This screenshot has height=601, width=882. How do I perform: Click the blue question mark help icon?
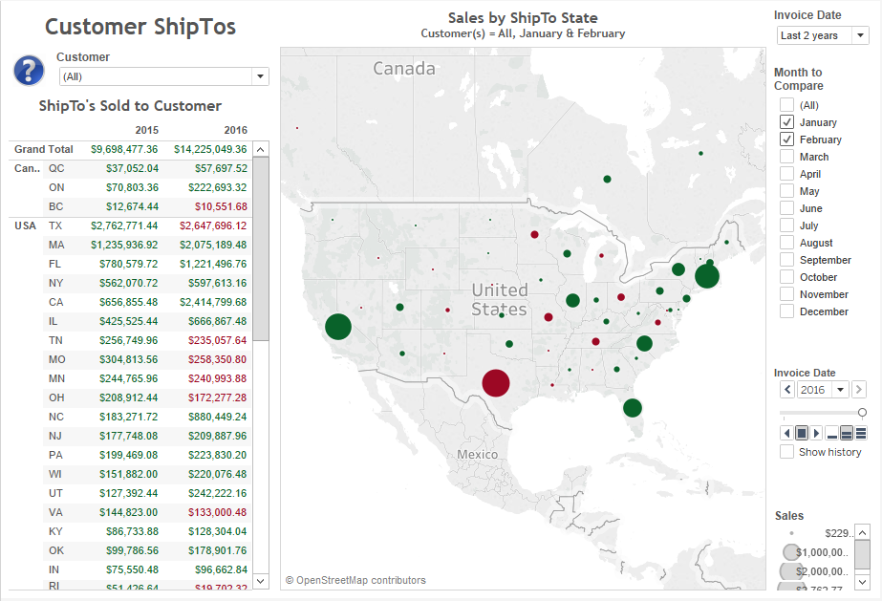pyautogui.click(x=29, y=71)
